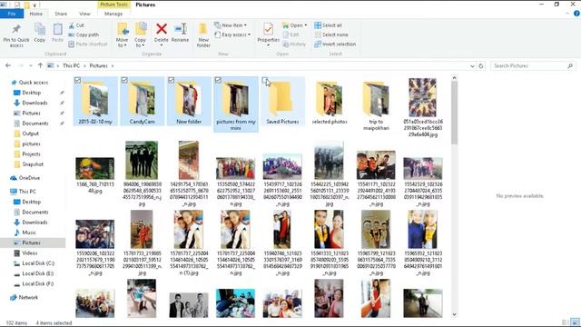581x327 pixels.
Task: Click the Search Pictures input field
Action: point(528,65)
